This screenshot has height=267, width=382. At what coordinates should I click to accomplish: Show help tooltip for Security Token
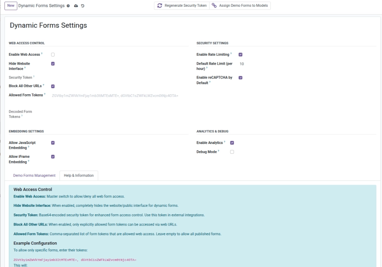34,77
